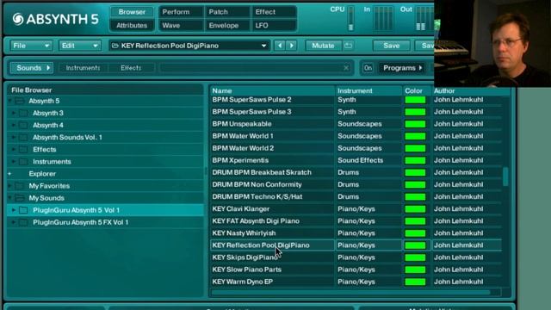551x310 pixels.
Task: Open the preset name dropdown list
Action: pos(263,46)
